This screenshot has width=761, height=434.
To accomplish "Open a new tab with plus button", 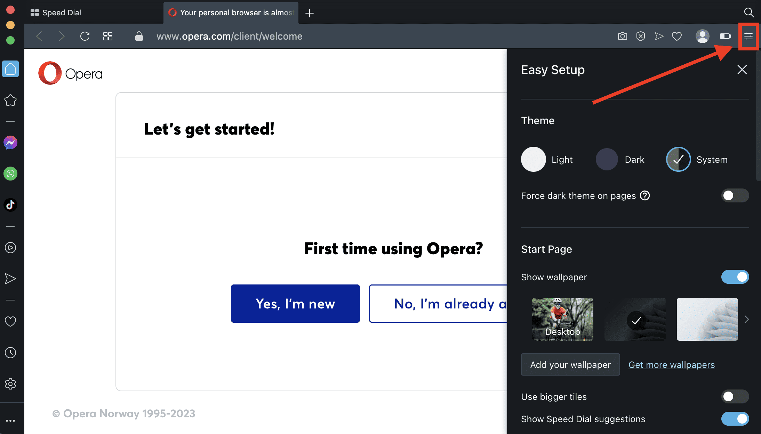I will pyautogui.click(x=309, y=13).
